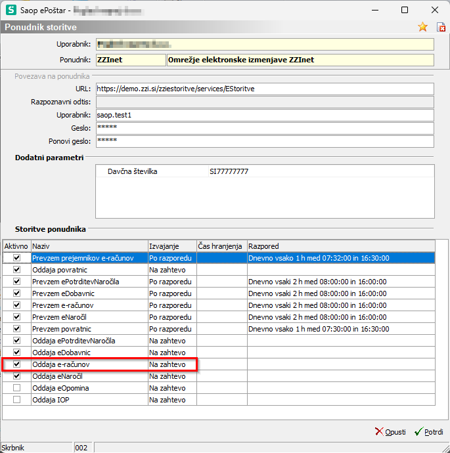Select the Prevzem ePotrditevNaročila service name
This screenshot has width=450, height=453.
[x=76, y=282]
